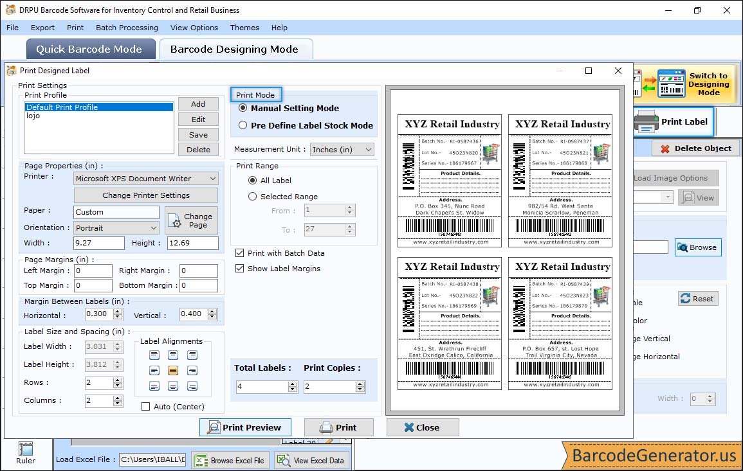Open the Help menu
The width and height of the screenshot is (743, 471).
pos(280,28)
